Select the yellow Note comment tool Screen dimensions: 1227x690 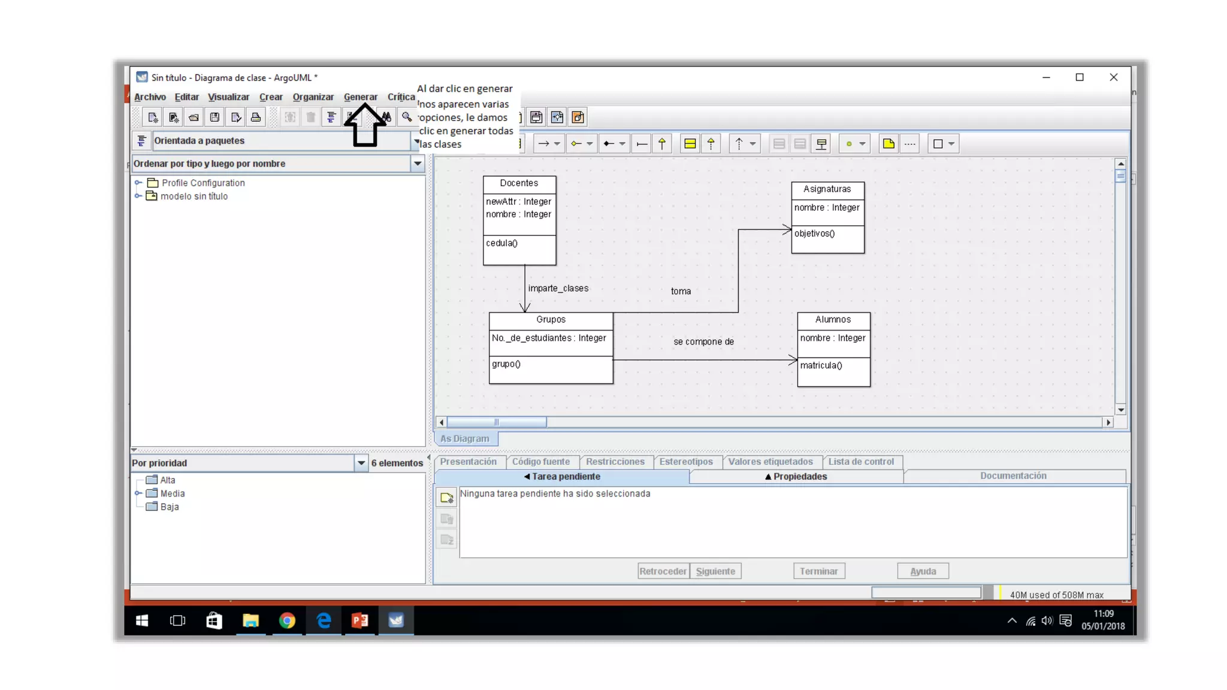pyautogui.click(x=888, y=144)
